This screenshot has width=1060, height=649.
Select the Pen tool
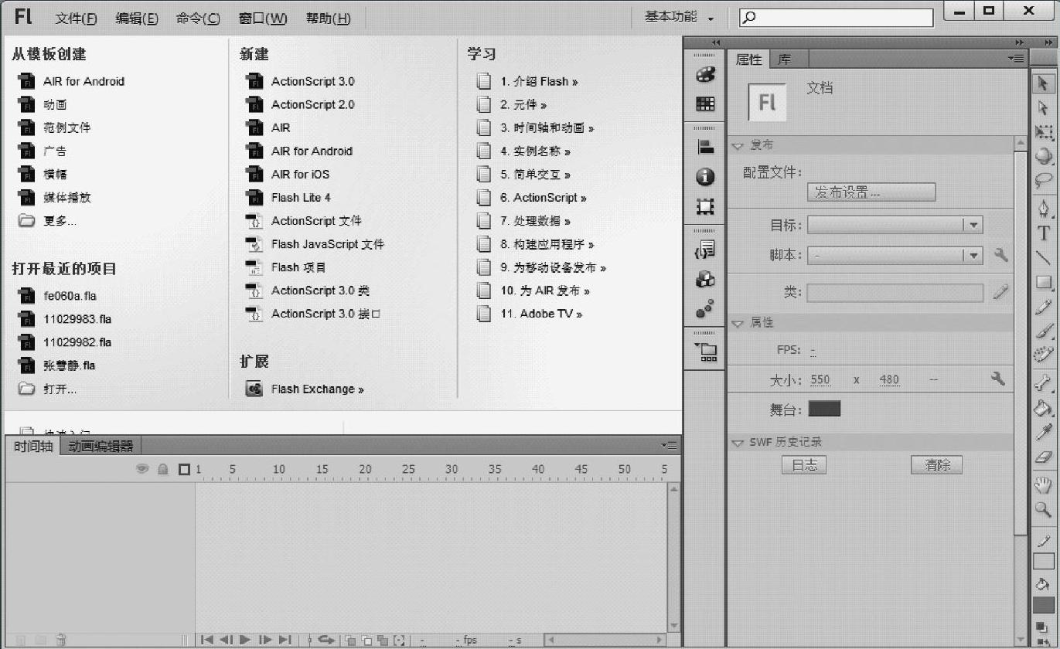(x=1043, y=209)
